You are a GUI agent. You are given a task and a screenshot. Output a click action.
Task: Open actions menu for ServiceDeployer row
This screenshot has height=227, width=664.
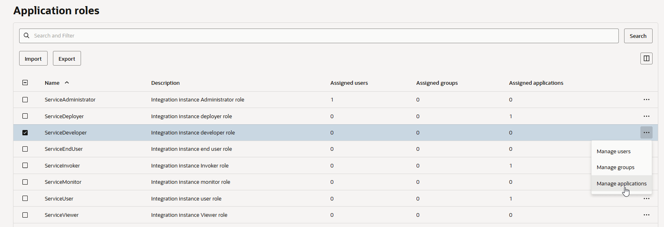[x=646, y=116]
